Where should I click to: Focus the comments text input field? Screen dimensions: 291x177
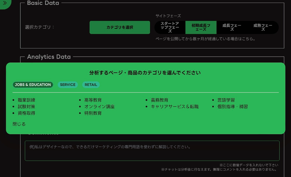(152, 151)
